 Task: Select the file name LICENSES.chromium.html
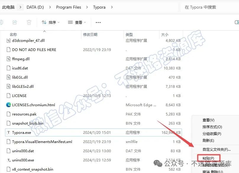click(33, 105)
